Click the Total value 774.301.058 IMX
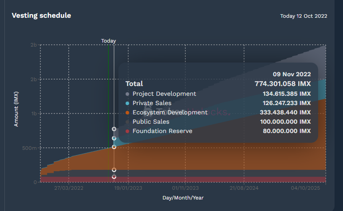Screen dimensions: 343x211 [283, 83]
